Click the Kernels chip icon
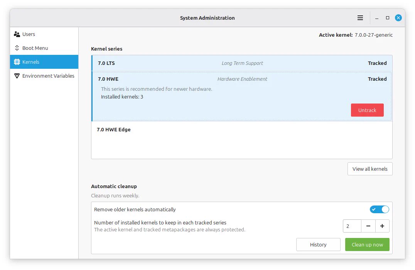The image size is (415, 270). (17, 62)
